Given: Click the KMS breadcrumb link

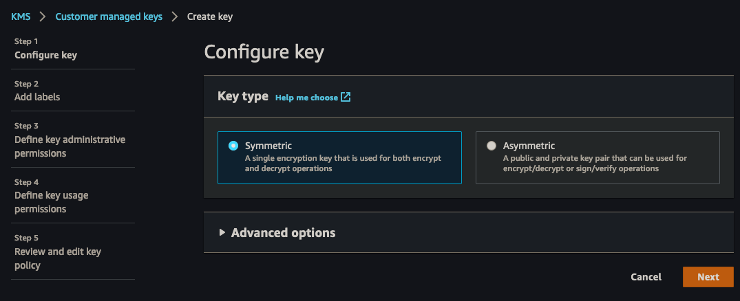Looking at the screenshot, I should coord(21,16).
